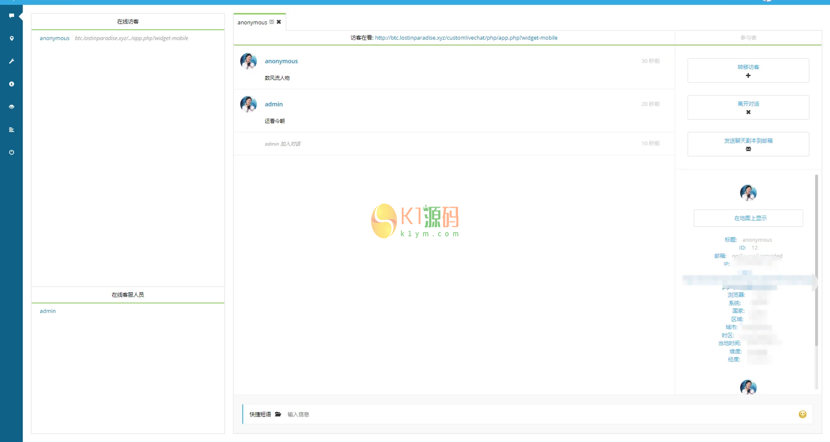830x442 pixels.
Task: Open the chat panel from the sidebar
Action: pos(11,16)
